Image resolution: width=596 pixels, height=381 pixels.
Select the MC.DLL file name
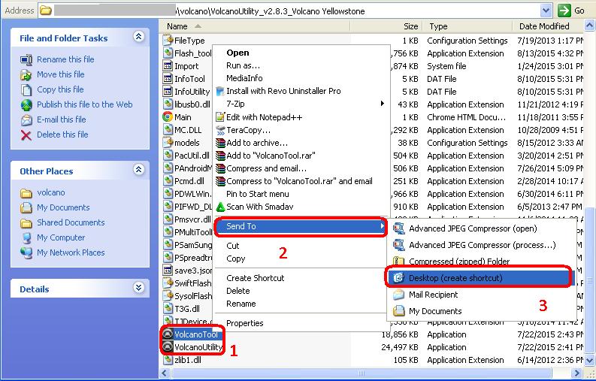[x=188, y=130]
